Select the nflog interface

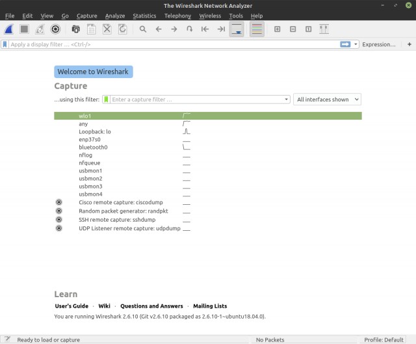208,155
